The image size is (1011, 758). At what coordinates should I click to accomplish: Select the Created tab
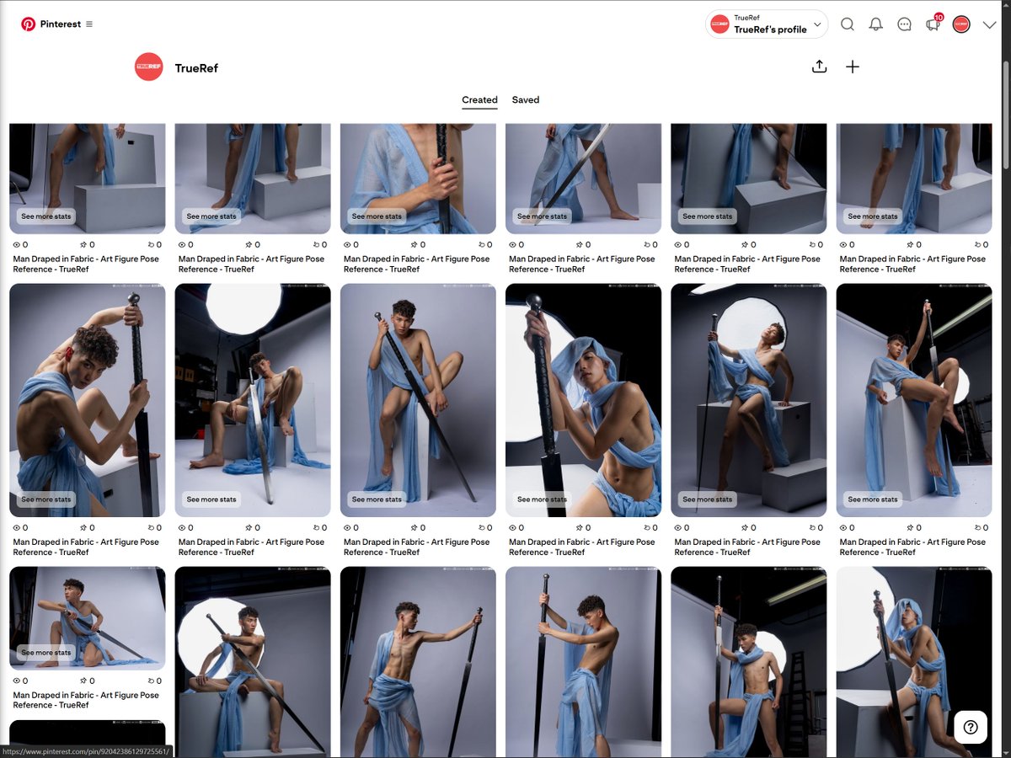479,99
